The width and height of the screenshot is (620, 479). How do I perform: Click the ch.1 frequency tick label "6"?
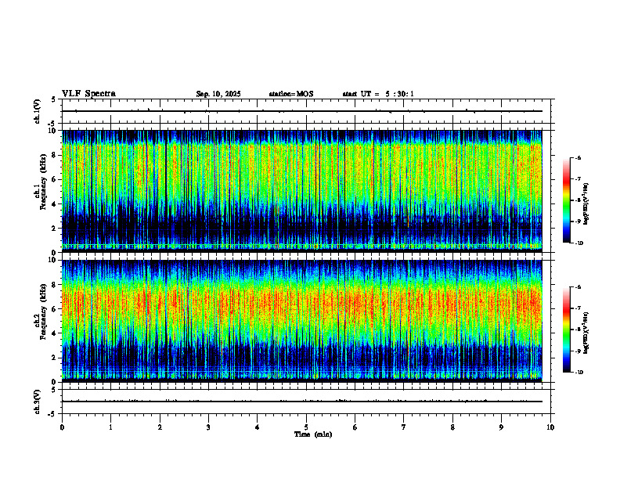55,179
